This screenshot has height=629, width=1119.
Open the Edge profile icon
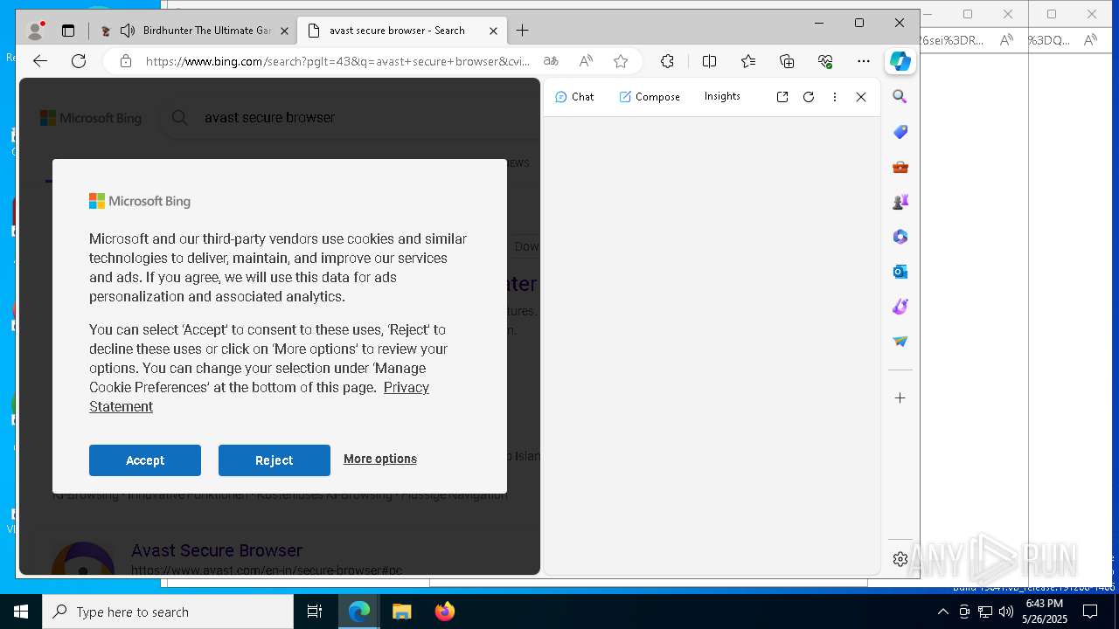(36, 31)
